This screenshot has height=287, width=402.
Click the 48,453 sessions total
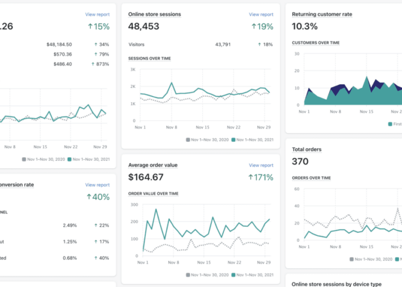144,26
